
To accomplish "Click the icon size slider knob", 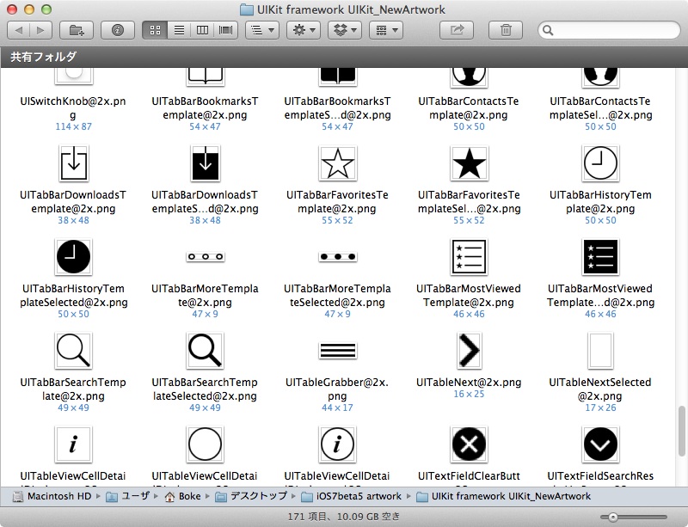I will 612,518.
